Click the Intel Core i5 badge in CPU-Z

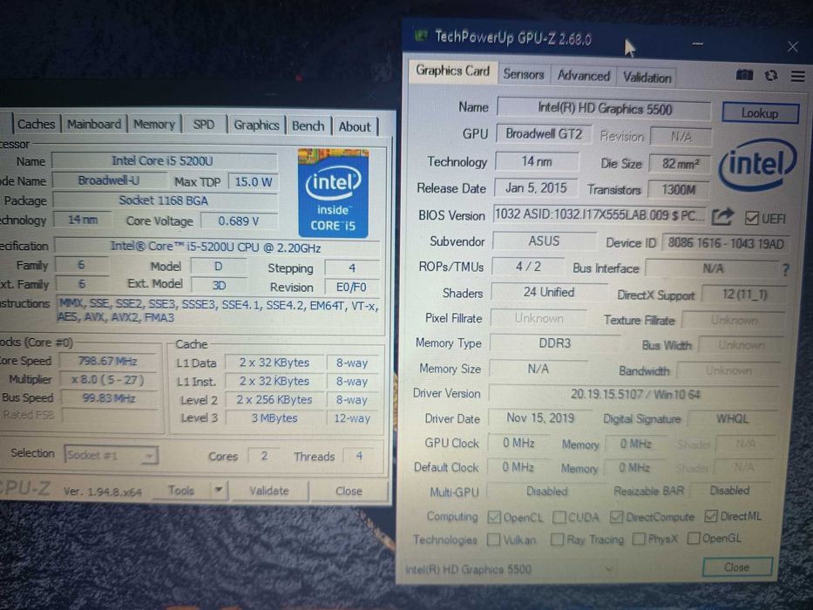coord(334,193)
